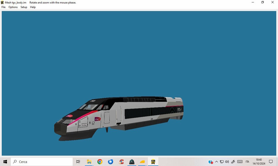Open the blue Thunderbird taskbar icon
The image size is (278, 166).
pos(110,162)
